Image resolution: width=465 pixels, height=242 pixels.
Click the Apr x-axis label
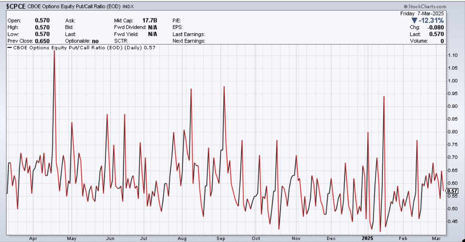32,239
